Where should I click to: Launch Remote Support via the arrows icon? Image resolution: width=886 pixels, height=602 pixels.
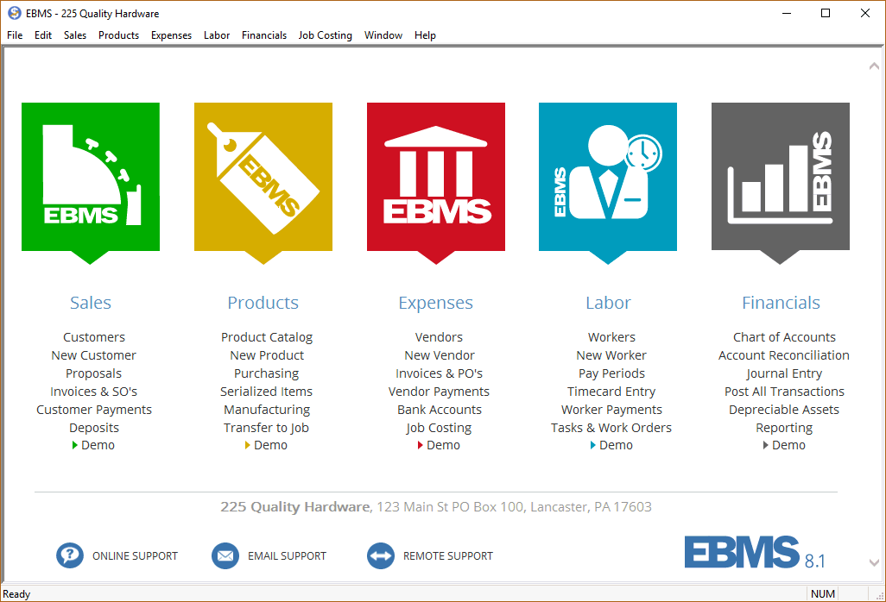tap(381, 556)
